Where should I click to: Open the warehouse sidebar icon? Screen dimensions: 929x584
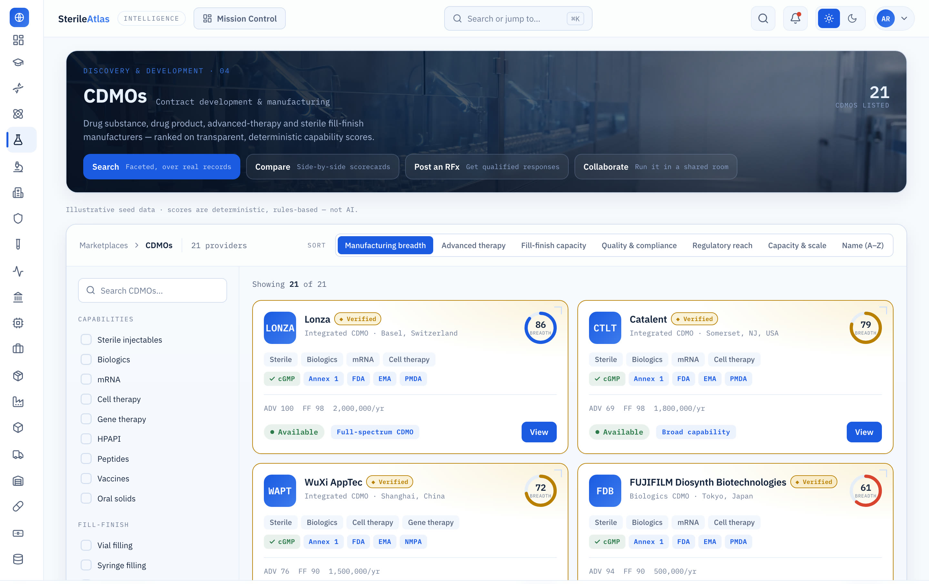[x=18, y=480]
